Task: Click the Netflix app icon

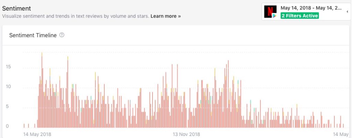Action: click(x=270, y=12)
